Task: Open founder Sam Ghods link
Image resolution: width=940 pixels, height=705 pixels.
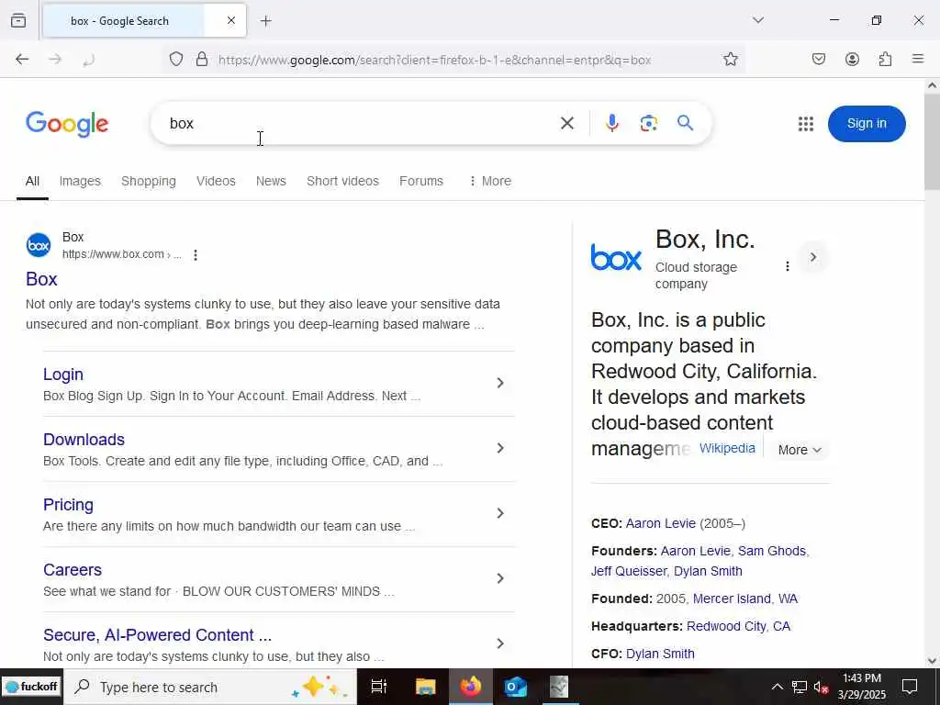Action: [x=771, y=551]
